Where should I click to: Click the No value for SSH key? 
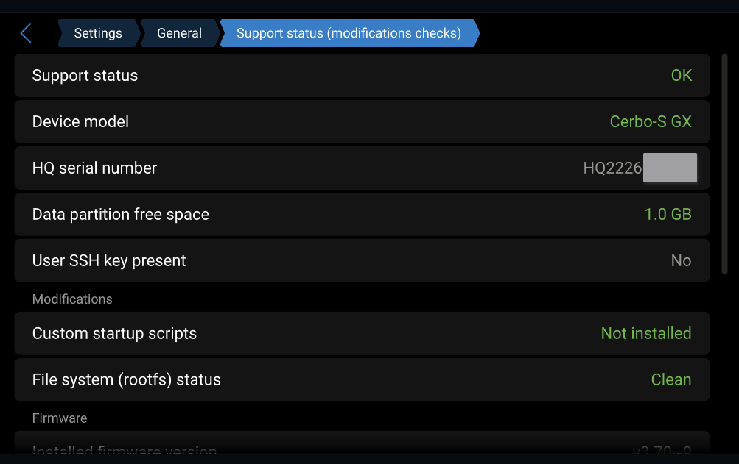681,261
